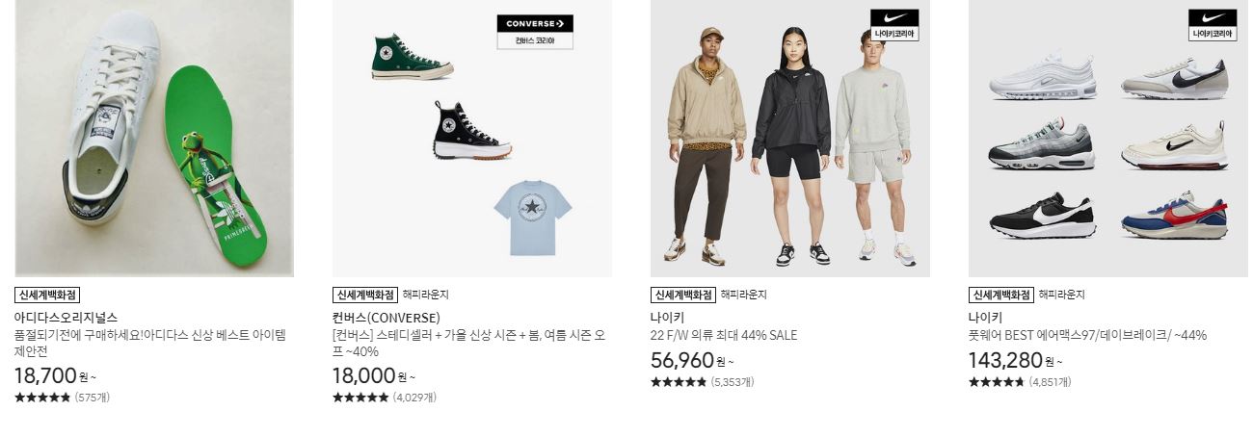Screen dimensions: 1253x437
Task: Click the star rating under Nike sneakers
Action: [x=997, y=382]
